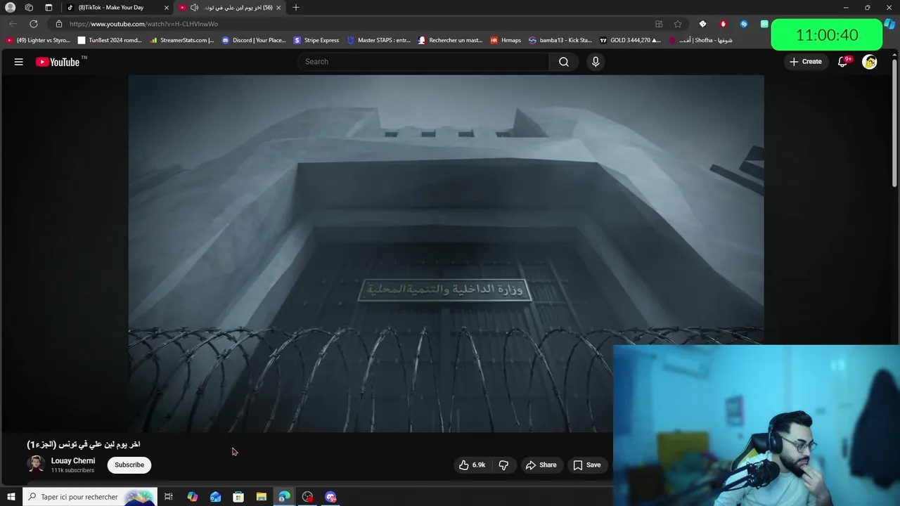
Task: Open Hrmaps bookmark
Action: (x=506, y=40)
